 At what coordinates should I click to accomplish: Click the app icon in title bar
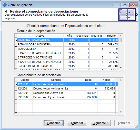click(5, 5)
